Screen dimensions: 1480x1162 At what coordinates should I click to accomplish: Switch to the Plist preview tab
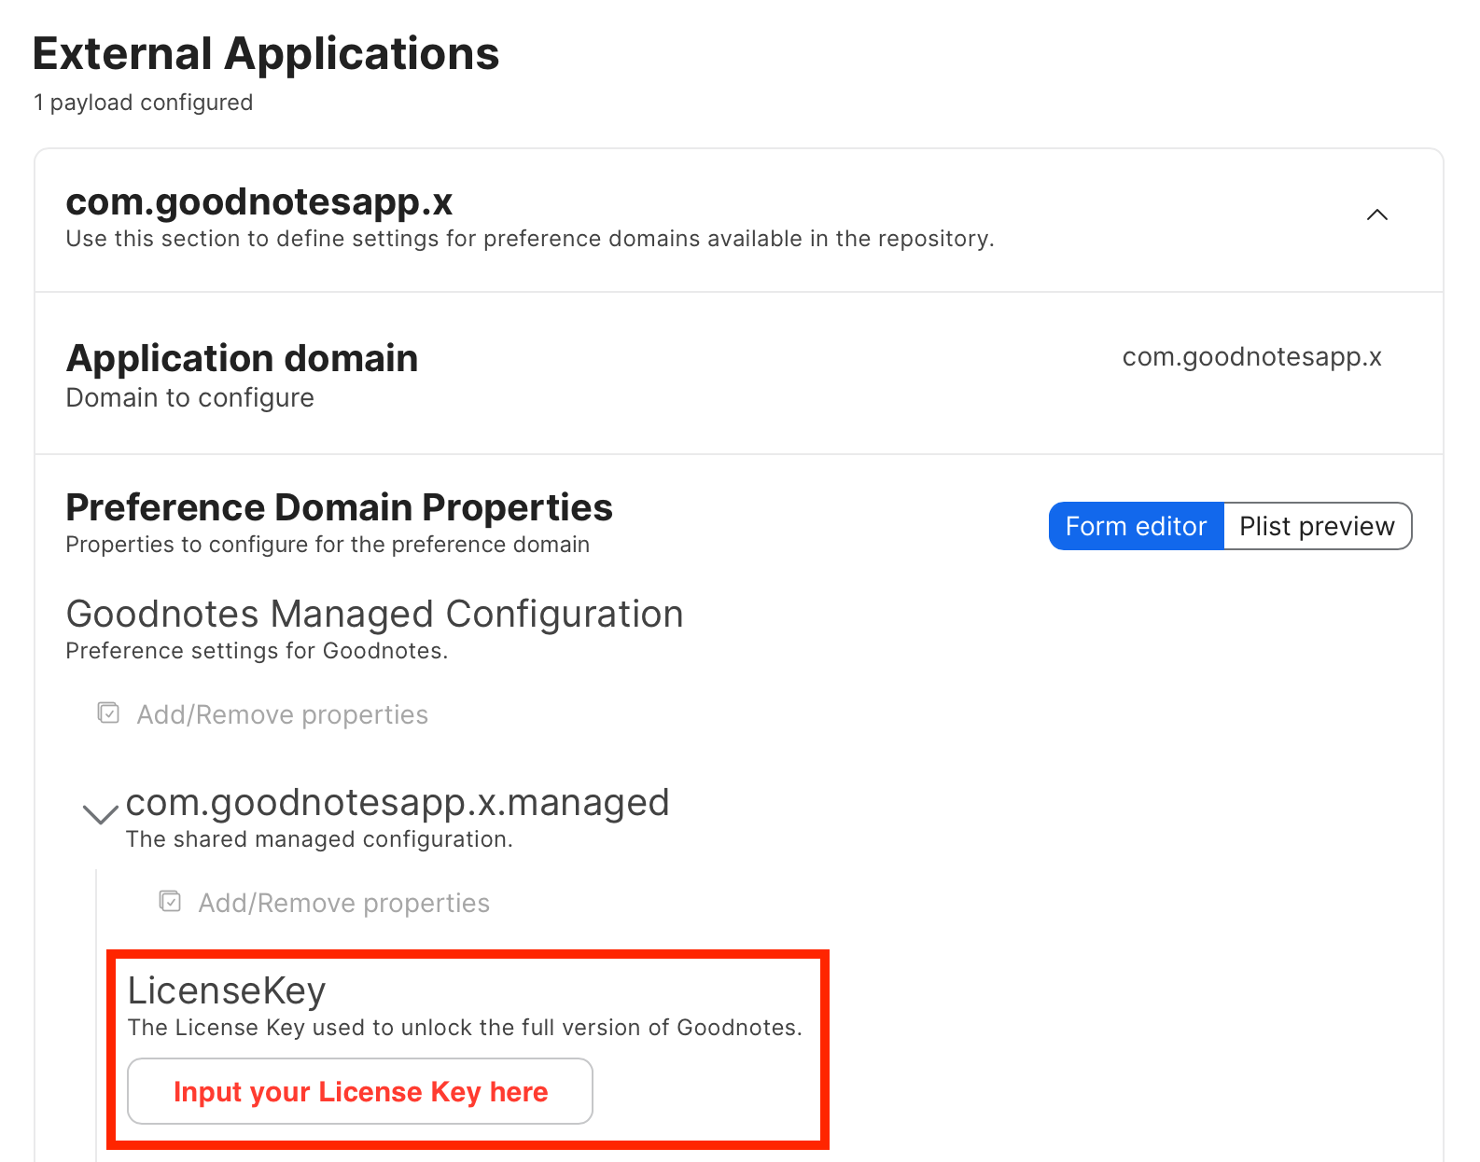click(x=1317, y=526)
